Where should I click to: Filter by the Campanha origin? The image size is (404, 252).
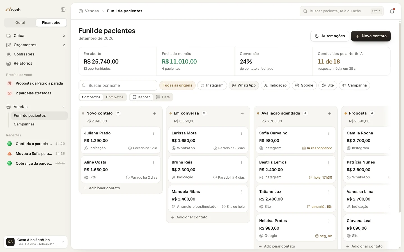[x=354, y=85]
